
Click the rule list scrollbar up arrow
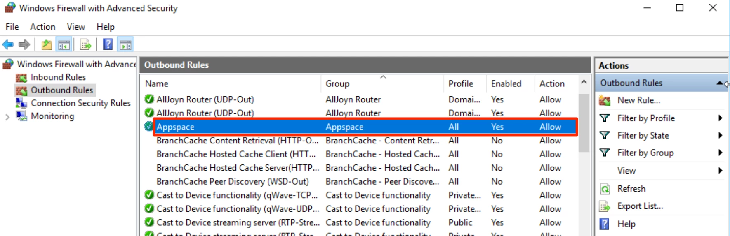(x=584, y=82)
